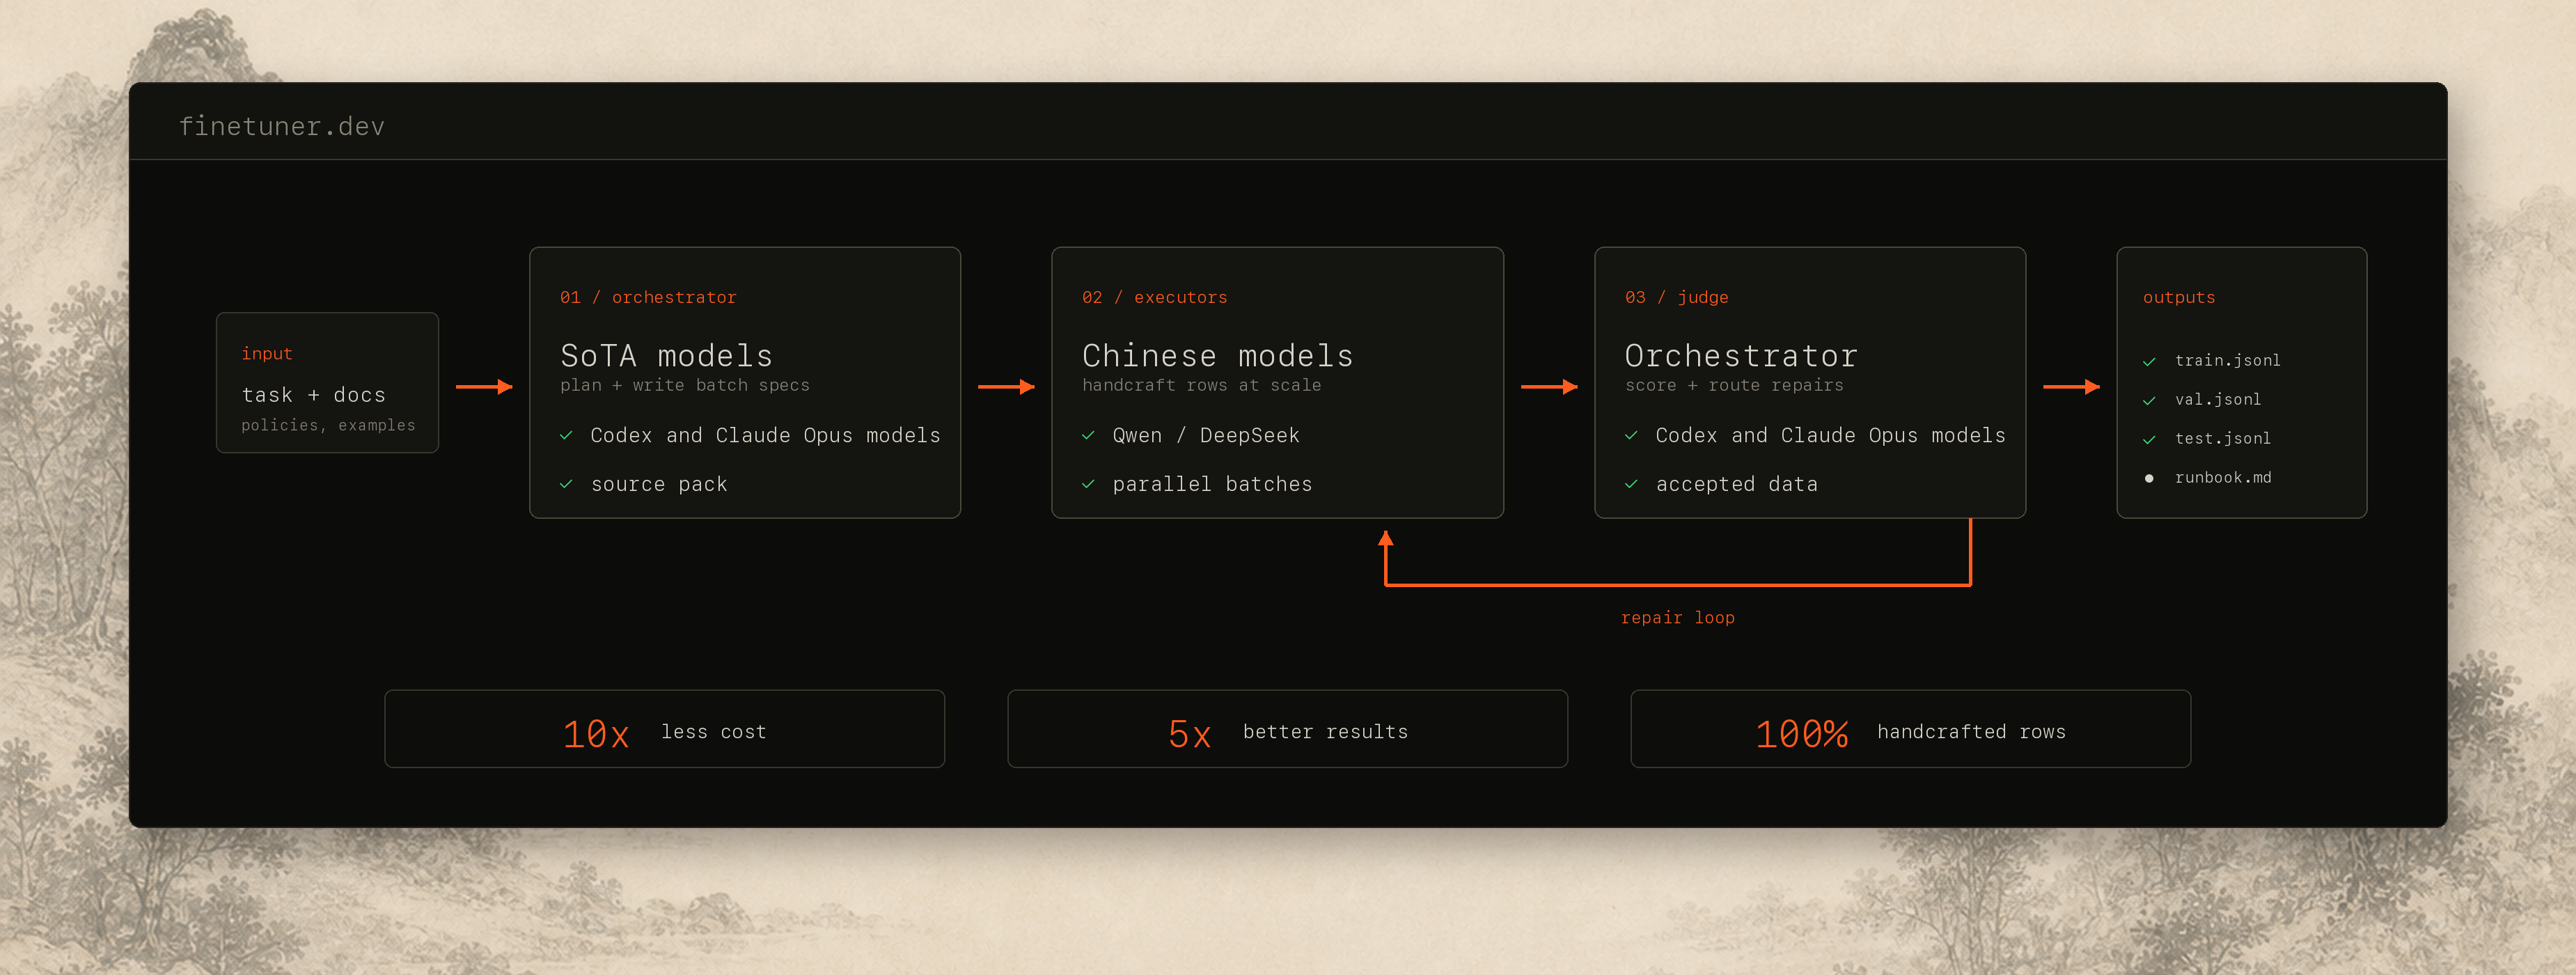The image size is (2576, 975).
Task: Open val.jsonl output file
Action: [x=2218, y=399]
